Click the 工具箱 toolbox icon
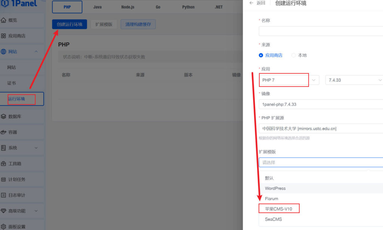This screenshot has height=230, width=383. click(x=3, y=163)
